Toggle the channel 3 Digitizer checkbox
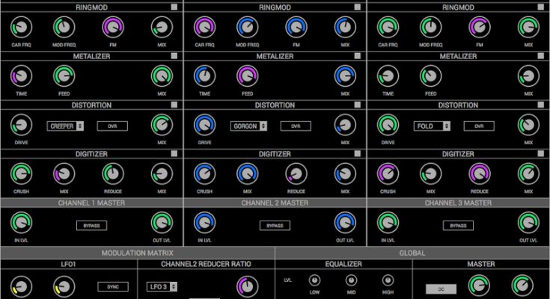Viewport: 550px width, 299px height. click(541, 153)
